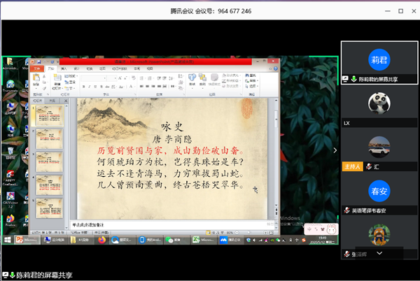Select participant LX video tile

(x=379, y=106)
